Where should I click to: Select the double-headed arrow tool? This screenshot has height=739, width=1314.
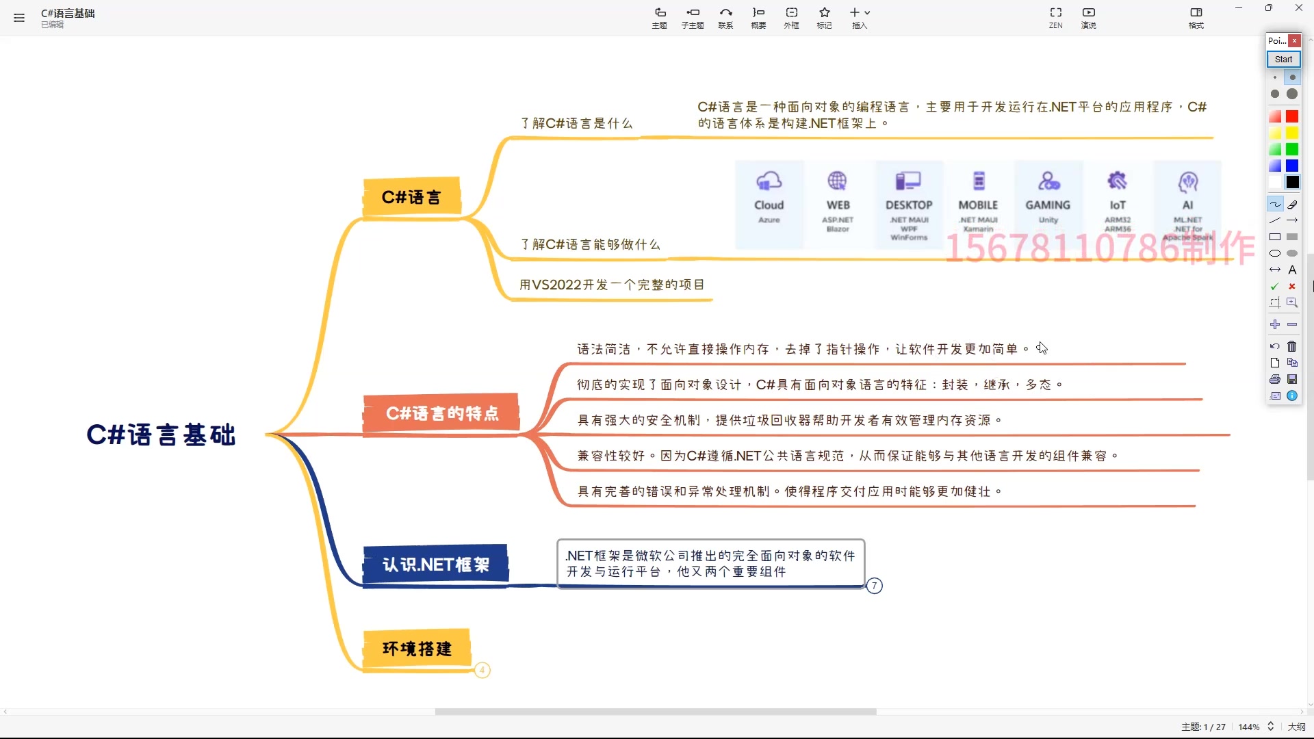pos(1275,270)
